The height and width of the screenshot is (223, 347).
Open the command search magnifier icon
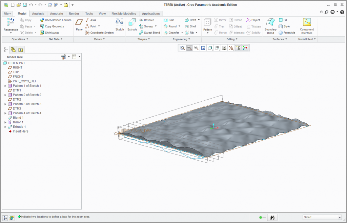pyautogui.click(x=326, y=12)
